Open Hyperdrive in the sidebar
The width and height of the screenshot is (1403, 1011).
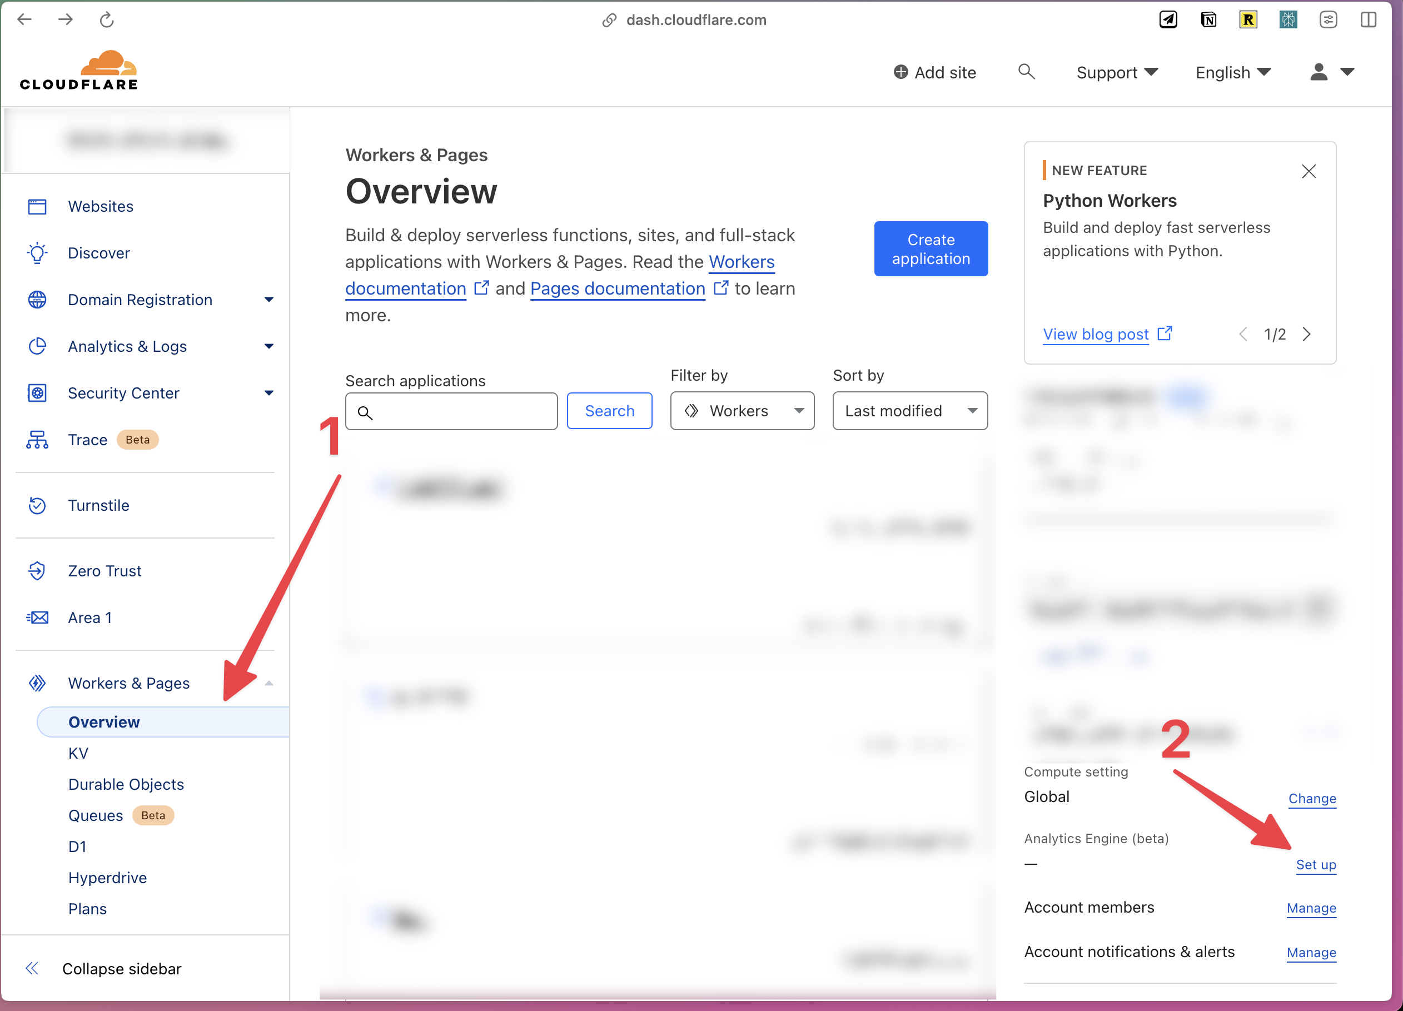coord(108,878)
